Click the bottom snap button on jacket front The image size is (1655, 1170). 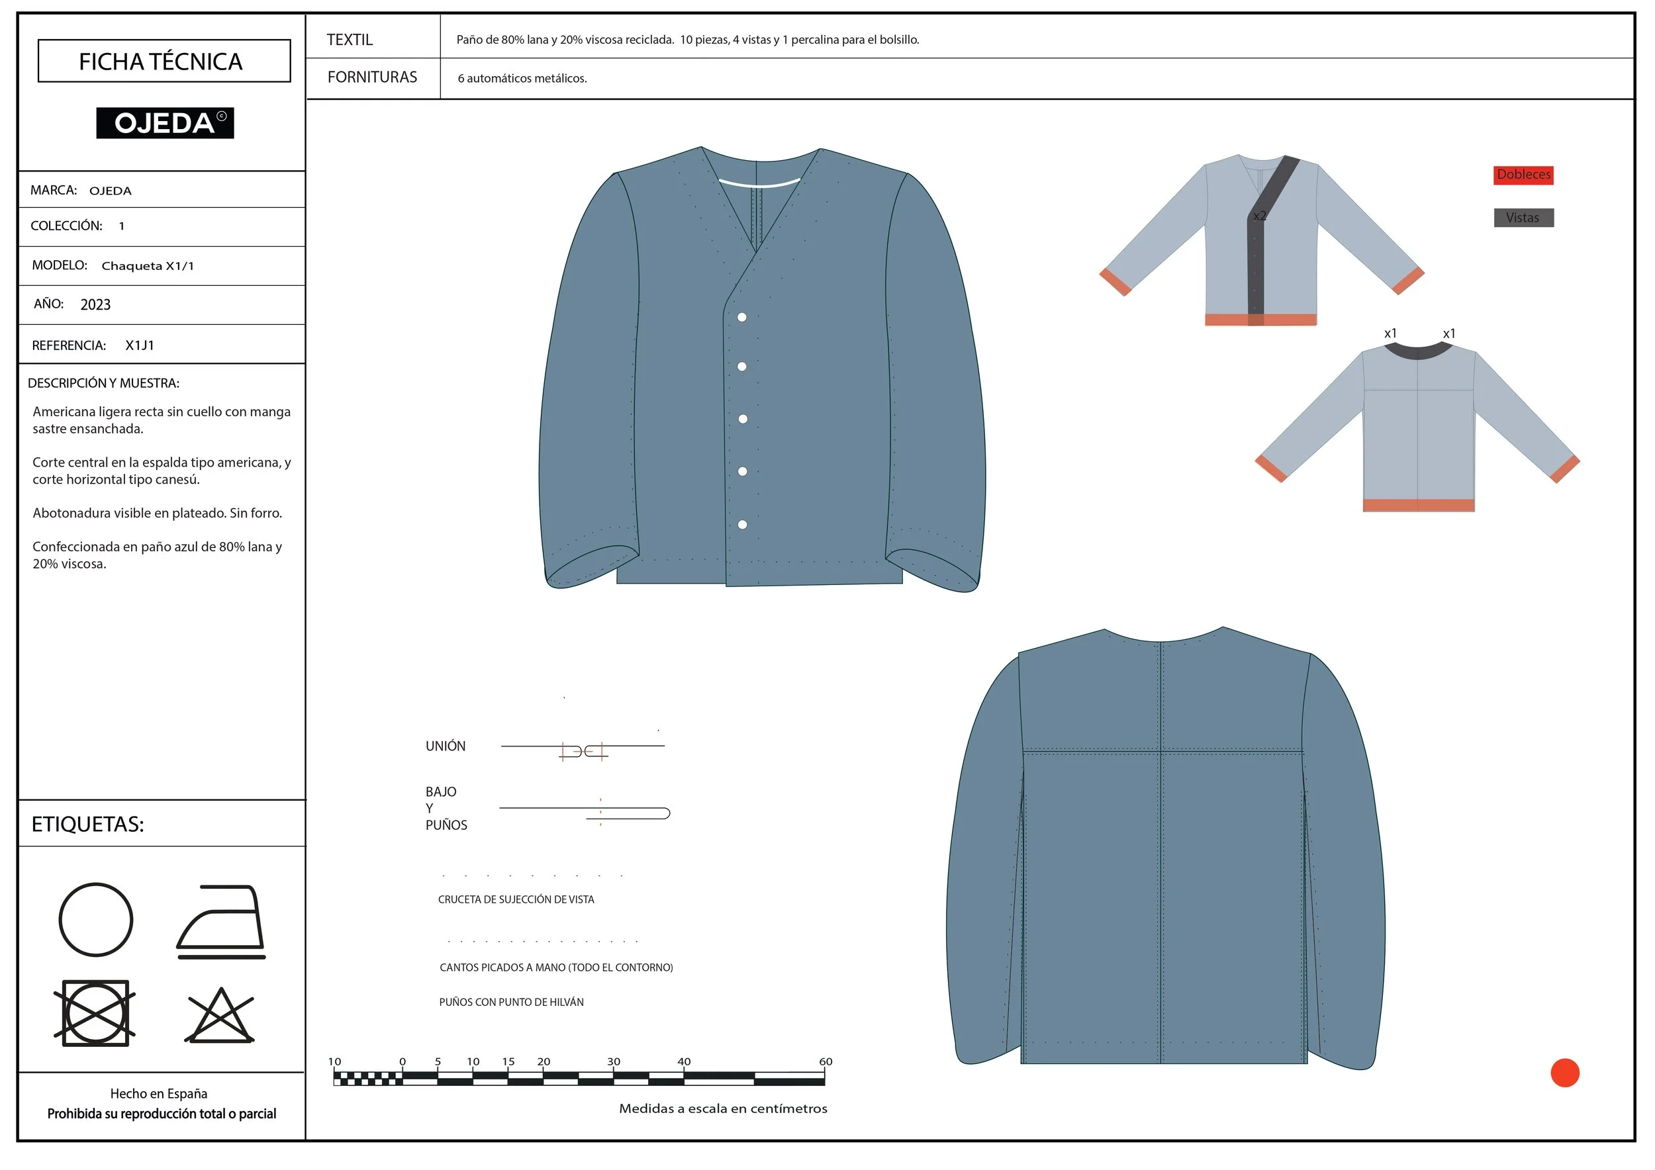point(743,525)
